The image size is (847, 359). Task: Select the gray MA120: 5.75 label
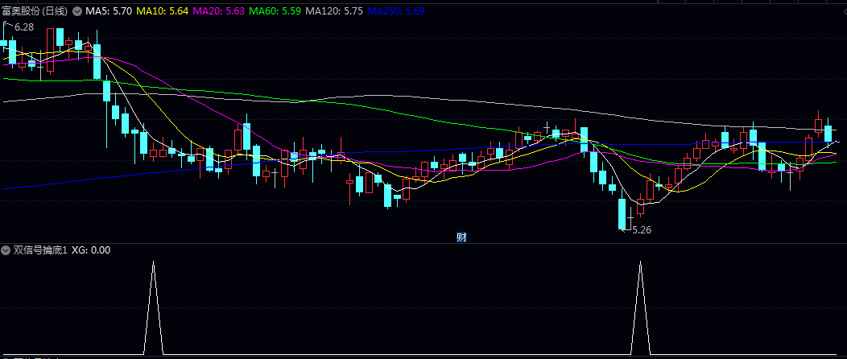334,10
